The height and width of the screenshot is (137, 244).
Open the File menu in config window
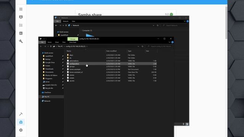[42, 42]
